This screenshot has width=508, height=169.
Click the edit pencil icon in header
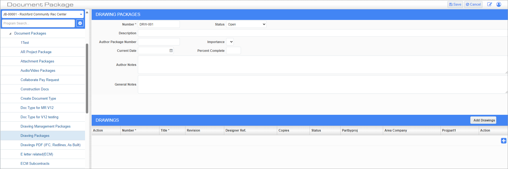[489, 5]
